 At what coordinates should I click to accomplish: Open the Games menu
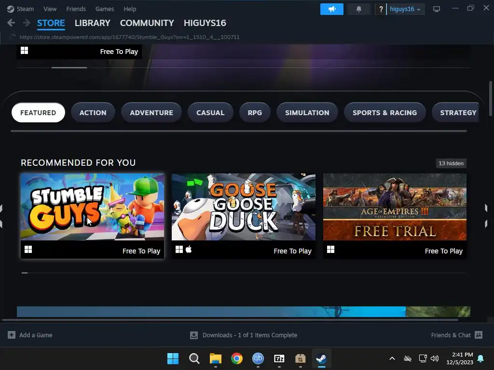(x=105, y=9)
